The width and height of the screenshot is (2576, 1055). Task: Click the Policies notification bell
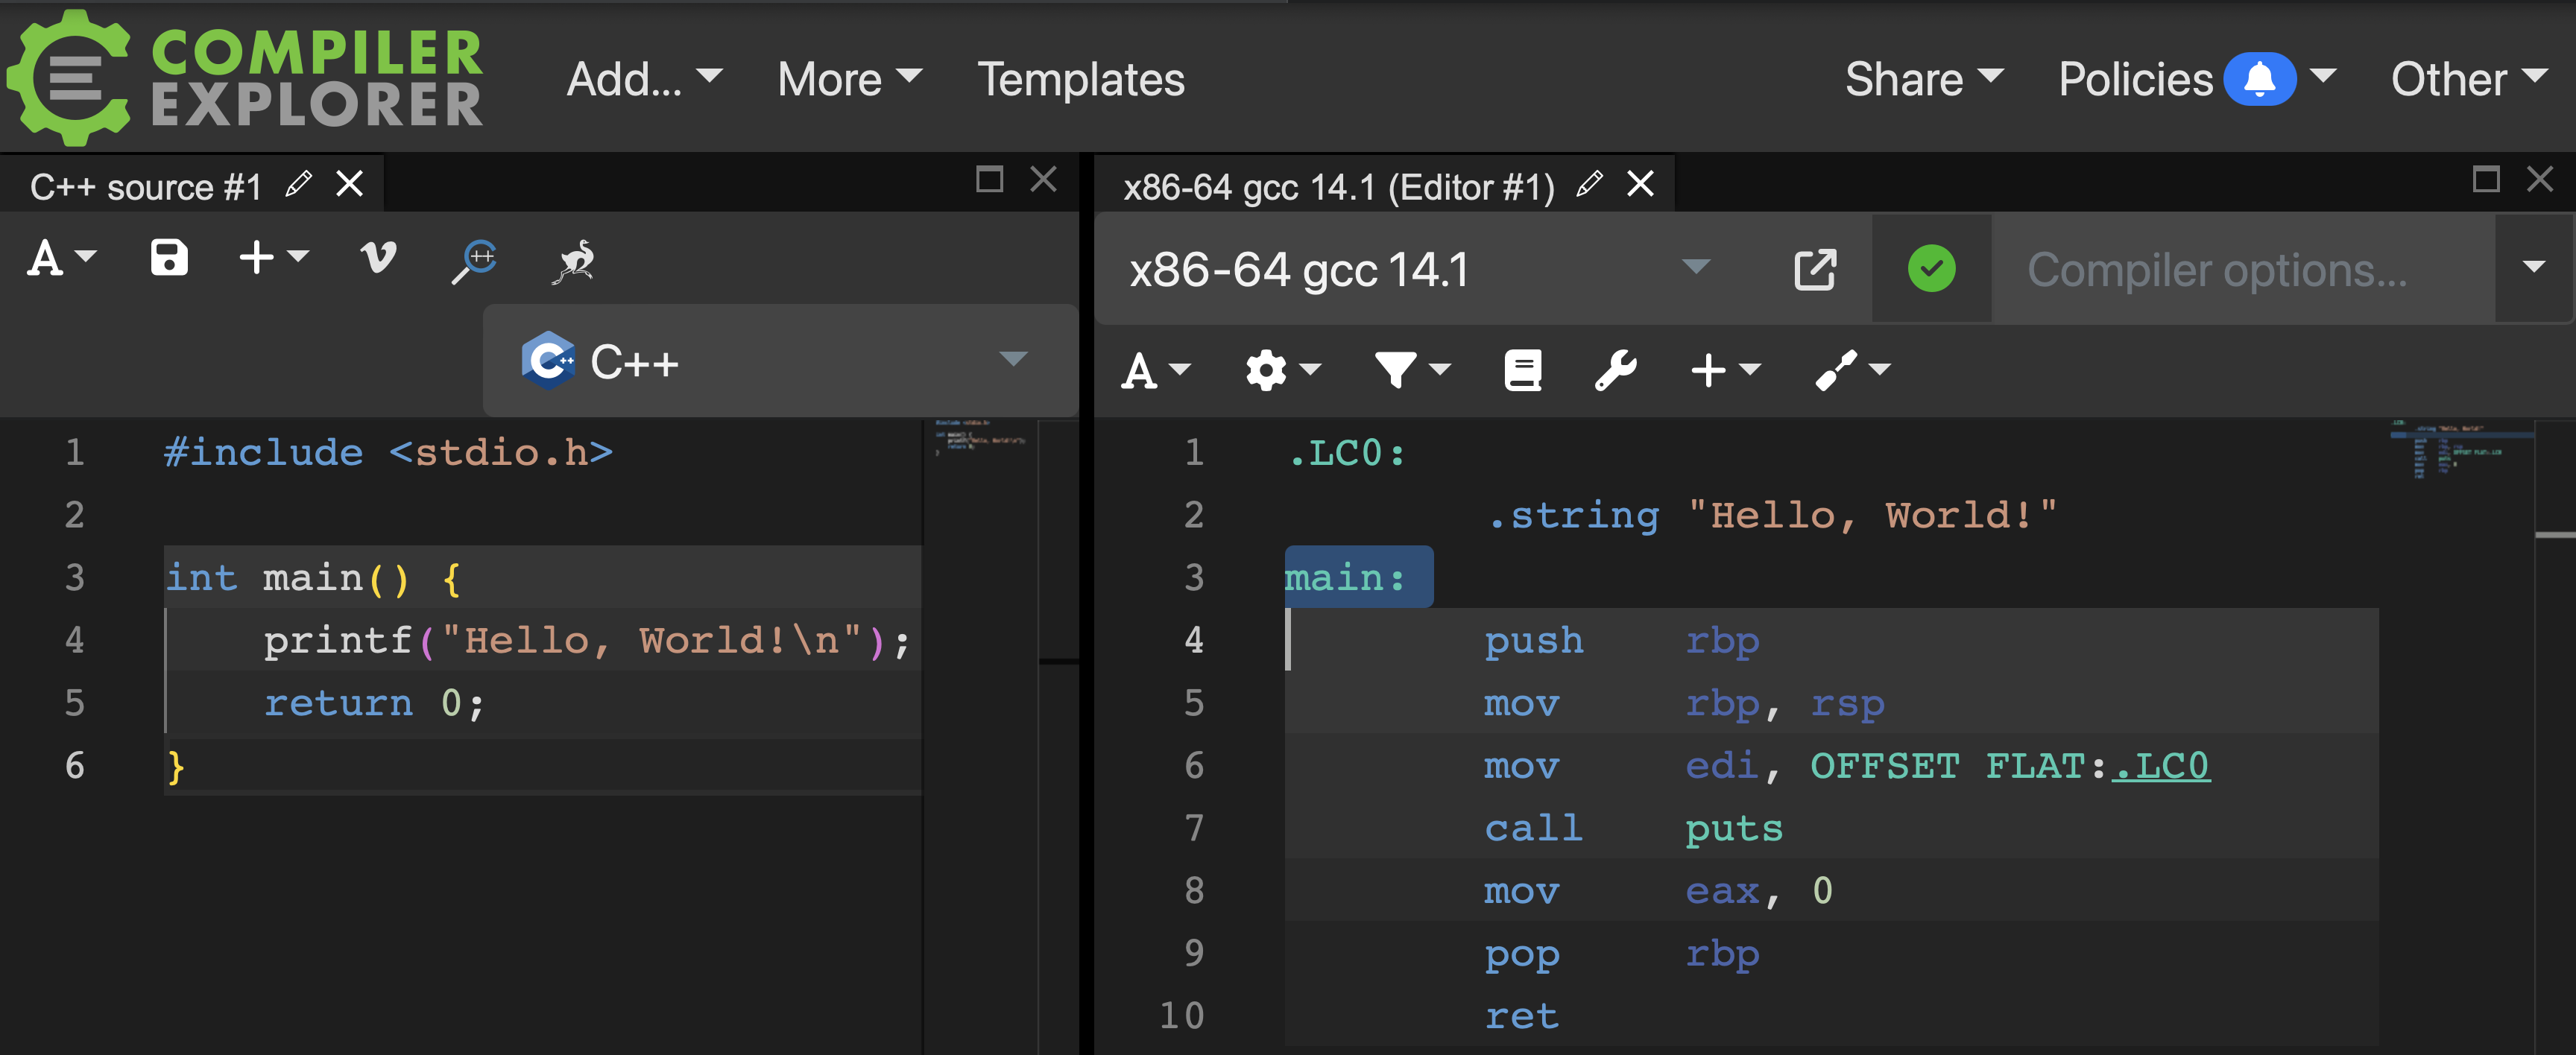pos(2259,79)
